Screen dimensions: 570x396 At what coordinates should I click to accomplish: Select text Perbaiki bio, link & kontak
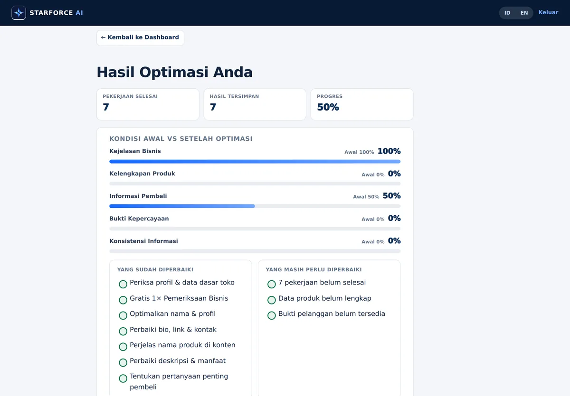point(173,330)
